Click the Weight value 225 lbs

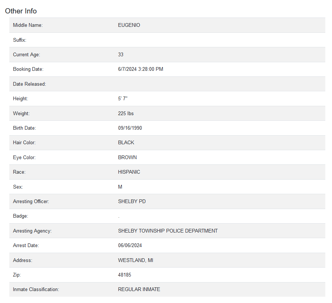pyautogui.click(x=126, y=114)
